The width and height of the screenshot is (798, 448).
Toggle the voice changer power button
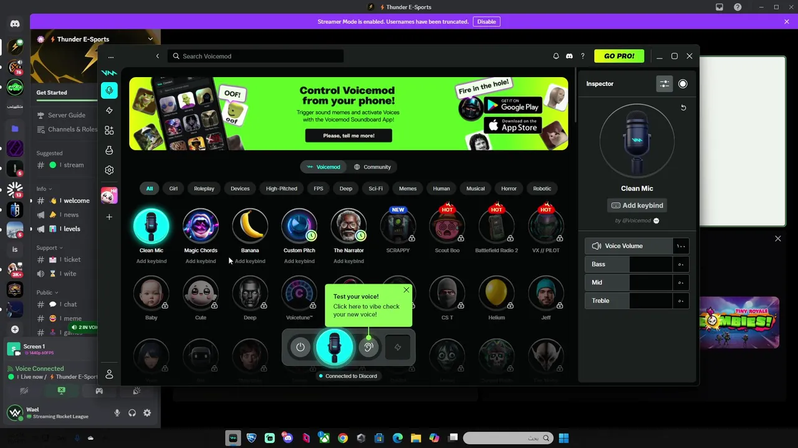pos(300,347)
